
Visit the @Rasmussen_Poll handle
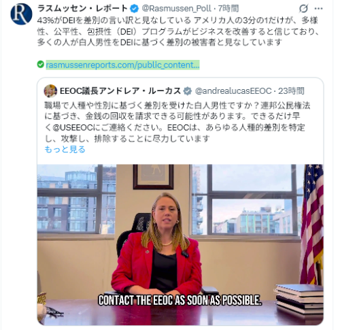(x=176, y=9)
